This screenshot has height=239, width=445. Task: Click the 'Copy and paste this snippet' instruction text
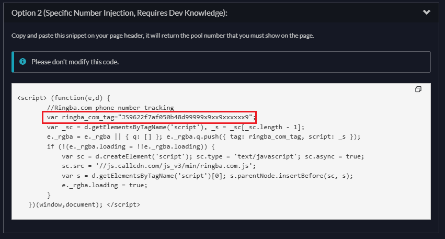(x=163, y=36)
